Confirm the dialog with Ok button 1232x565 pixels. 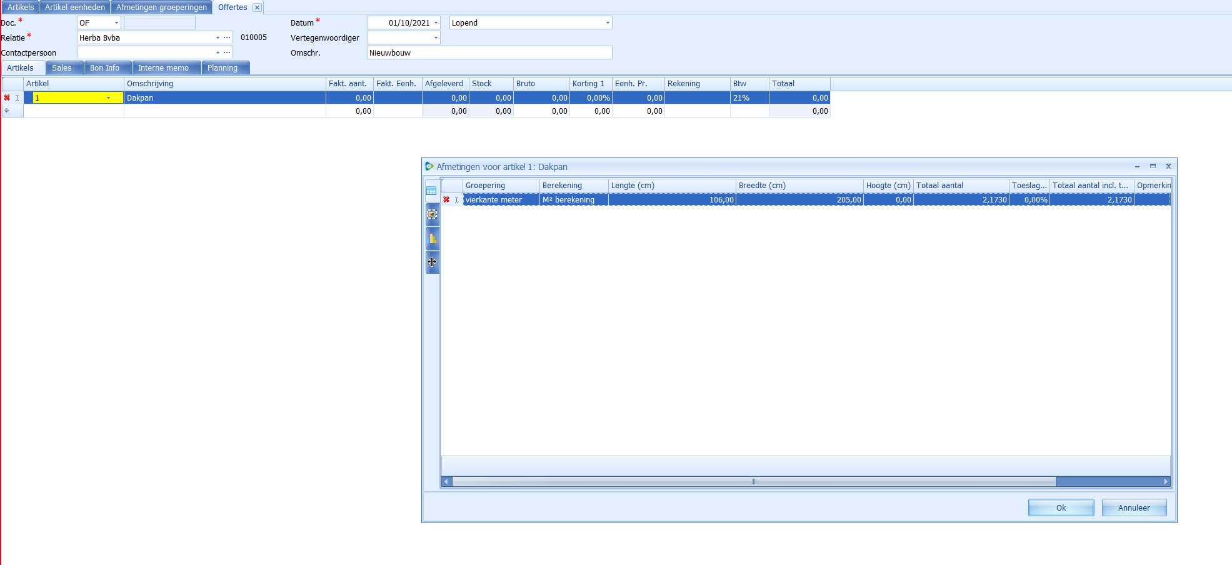click(x=1061, y=507)
